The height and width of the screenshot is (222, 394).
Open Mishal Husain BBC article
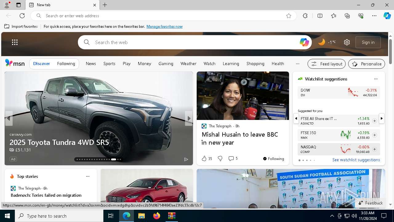click(x=240, y=138)
